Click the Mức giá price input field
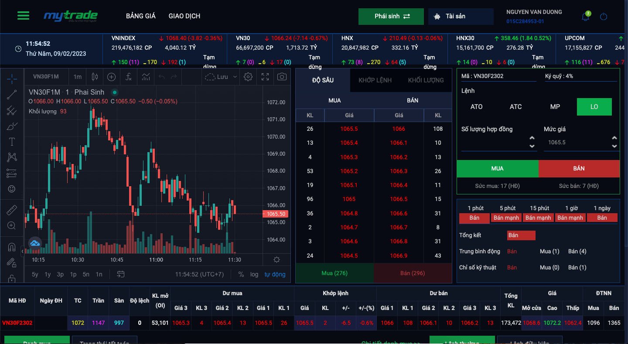The image size is (628, 344). pos(577,143)
